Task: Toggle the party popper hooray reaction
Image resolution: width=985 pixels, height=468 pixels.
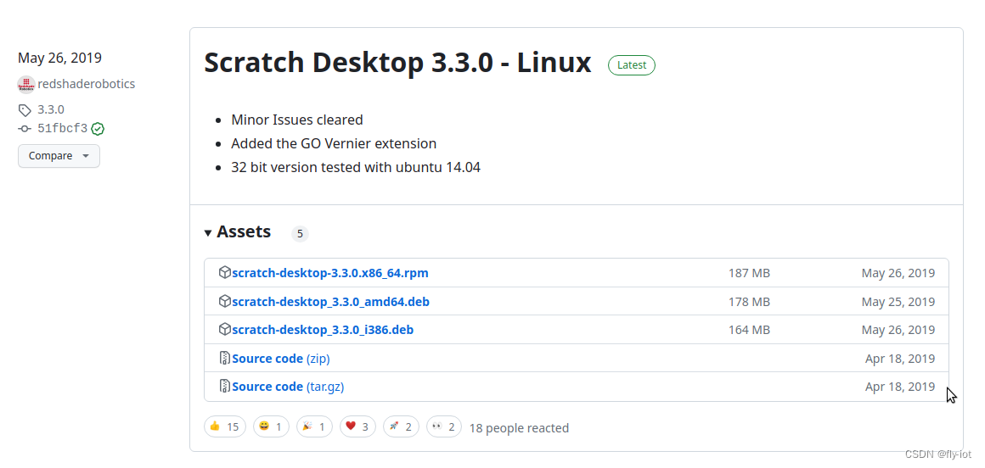Action: coord(314,426)
